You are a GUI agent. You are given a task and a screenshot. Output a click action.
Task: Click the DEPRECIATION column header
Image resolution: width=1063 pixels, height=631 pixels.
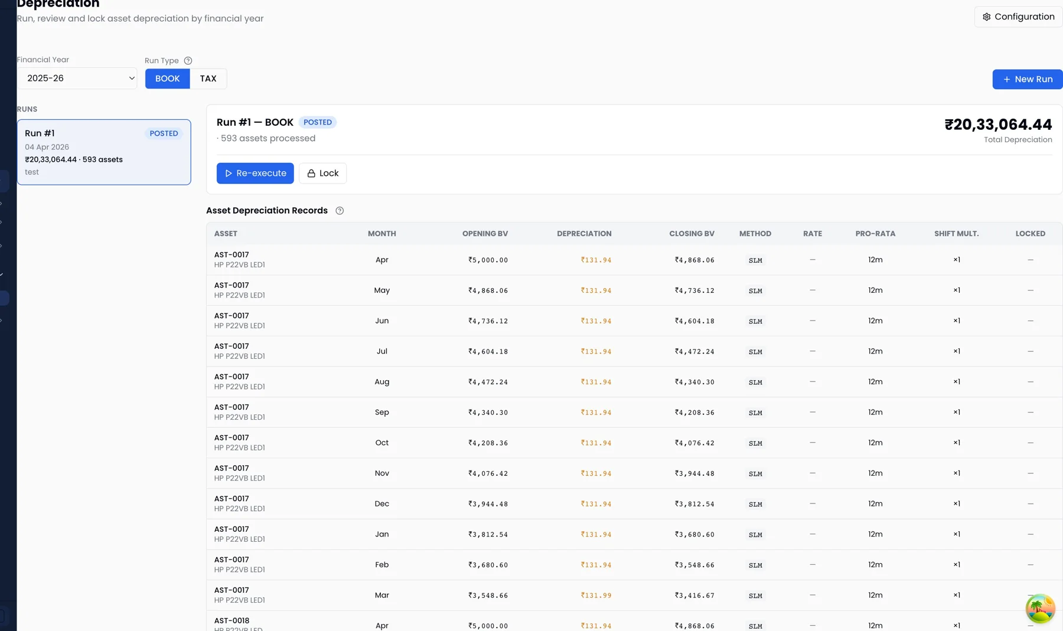point(584,234)
